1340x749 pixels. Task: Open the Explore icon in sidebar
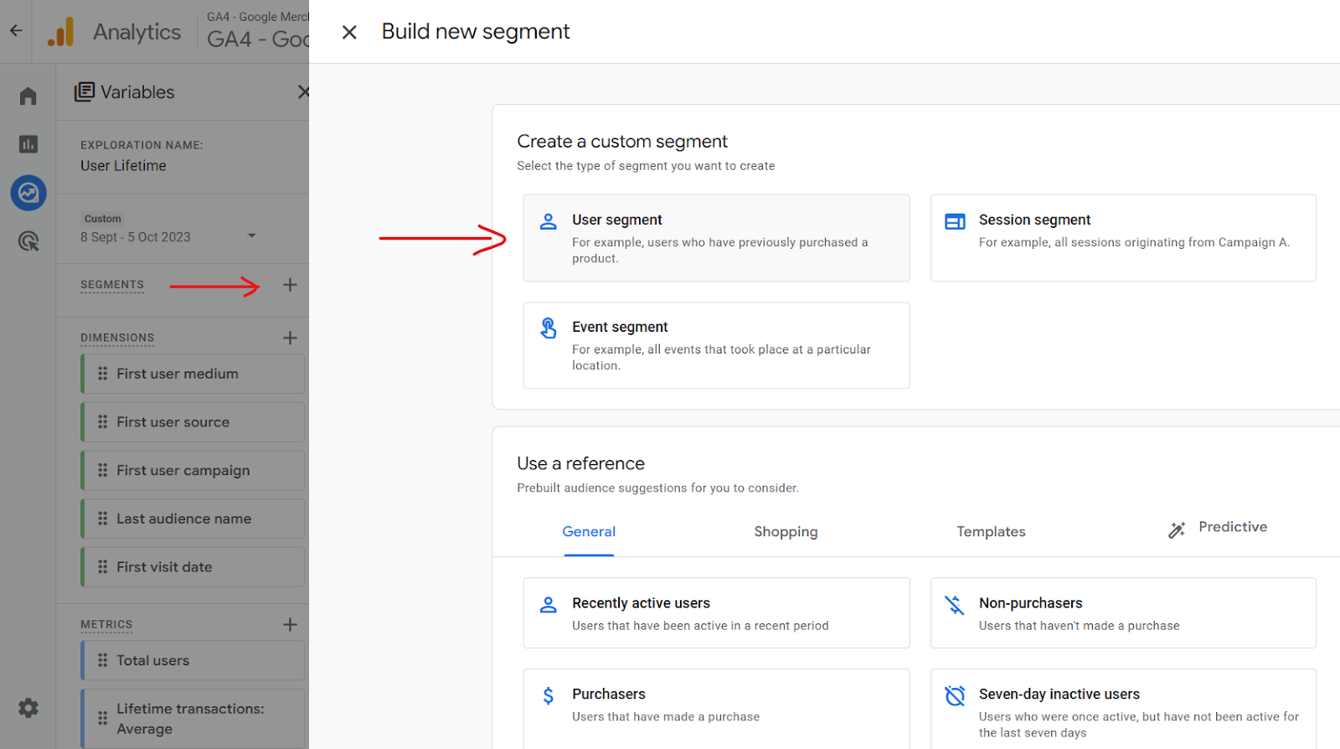pos(28,193)
